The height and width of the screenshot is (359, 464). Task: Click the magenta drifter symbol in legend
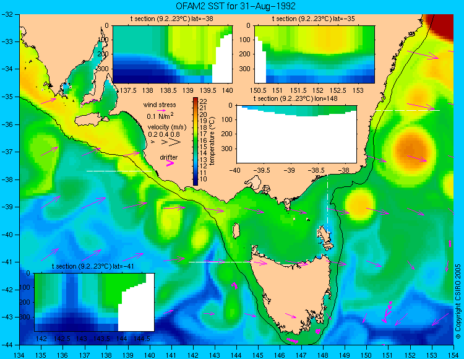coord(170,163)
